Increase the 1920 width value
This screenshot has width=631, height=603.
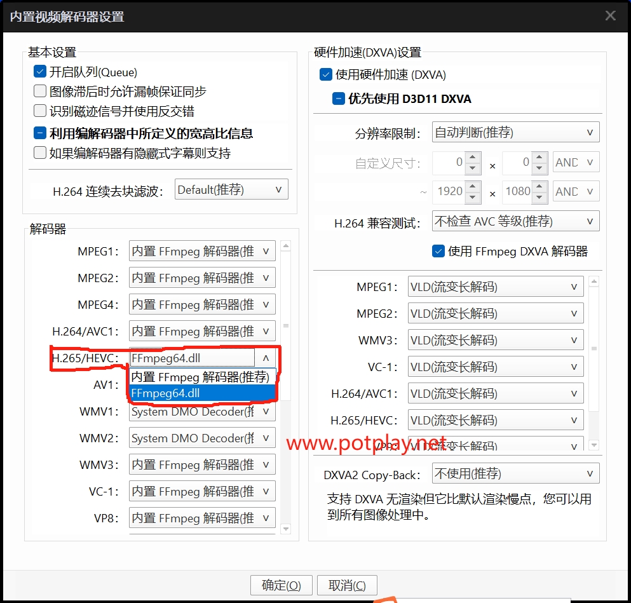(473, 187)
